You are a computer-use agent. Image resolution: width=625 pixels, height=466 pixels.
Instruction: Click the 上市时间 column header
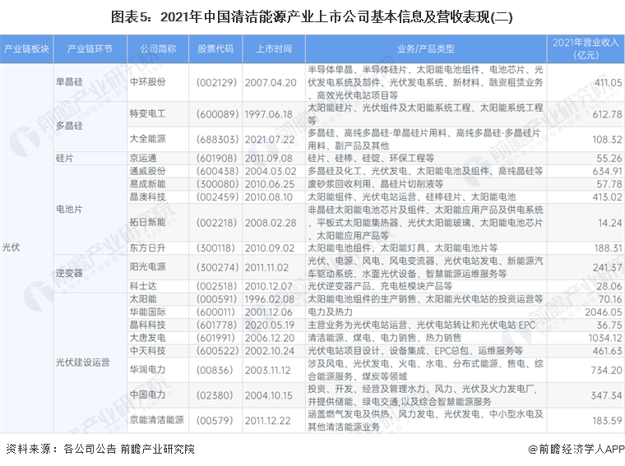274,49
